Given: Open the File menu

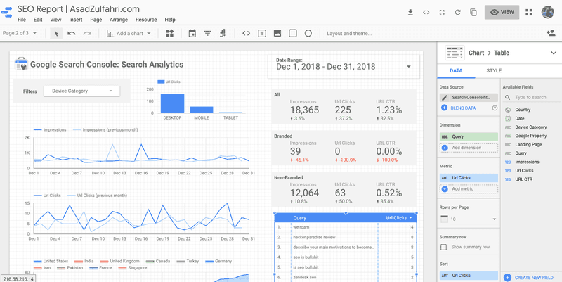Looking at the screenshot, I should [22, 20].
